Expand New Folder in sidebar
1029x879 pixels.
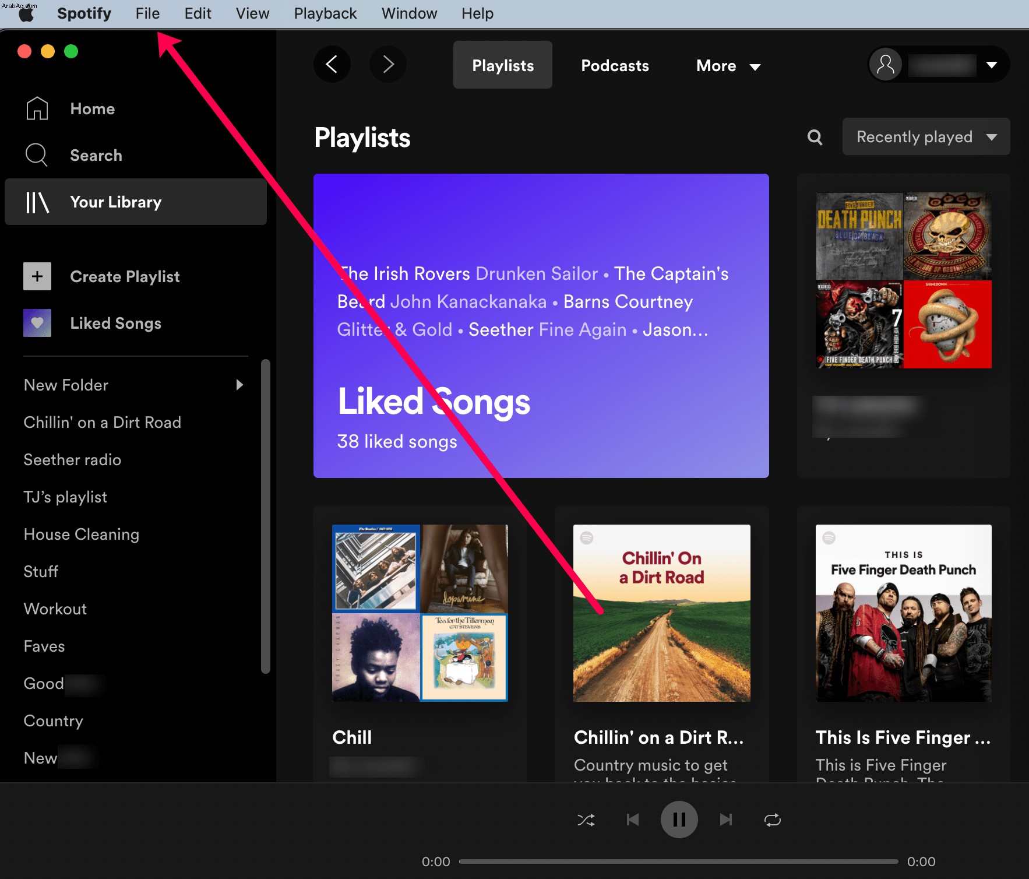(239, 385)
